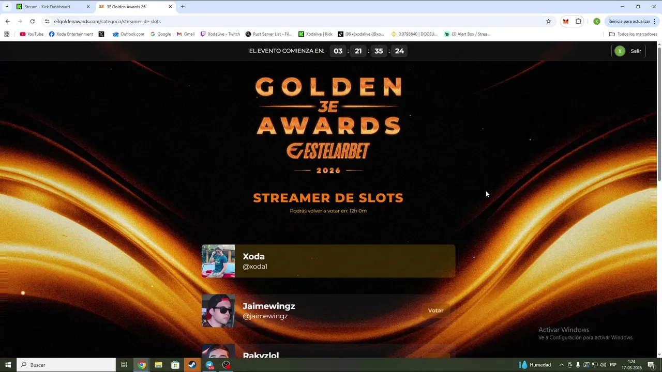Open Todos los marcadores folder
662x372 pixels.
(x=633, y=34)
